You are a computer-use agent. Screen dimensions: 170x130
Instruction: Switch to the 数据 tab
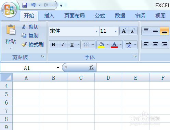pos(120,16)
